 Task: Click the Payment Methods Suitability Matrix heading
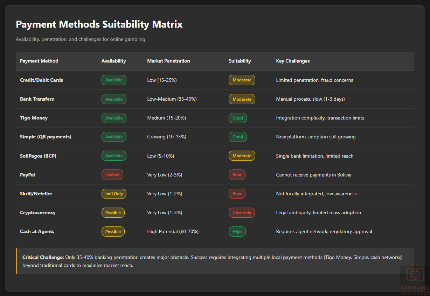(x=99, y=24)
